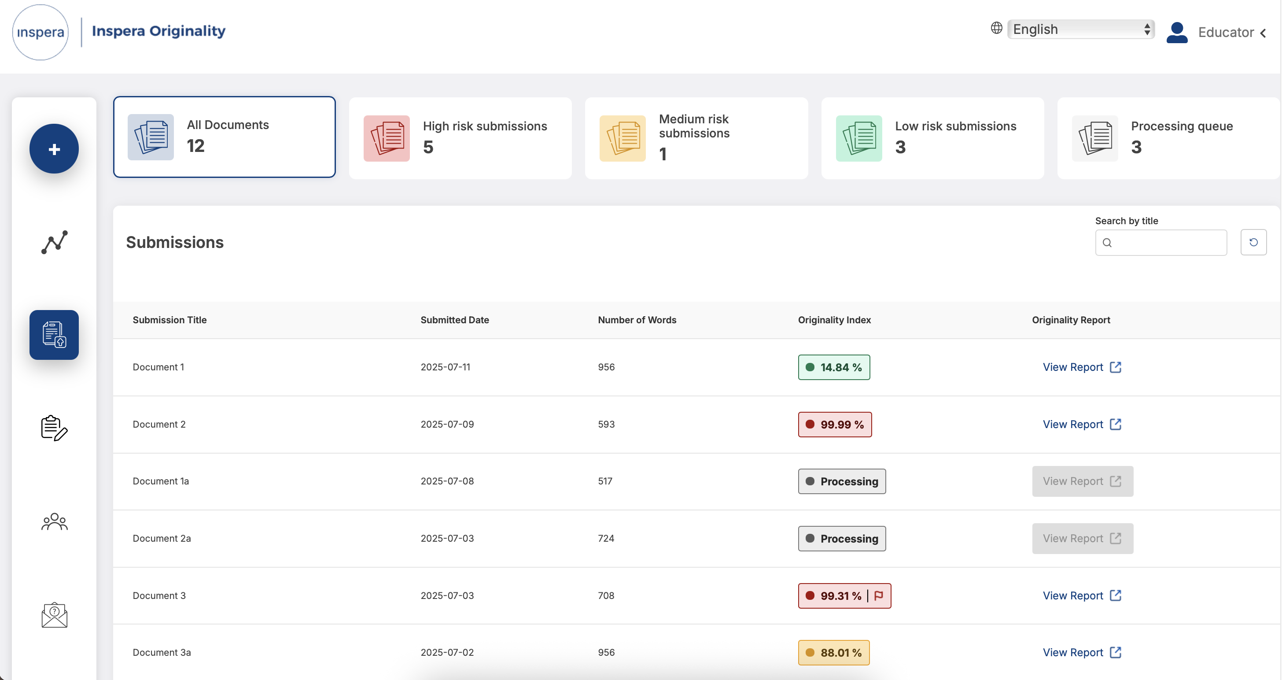Click the blue plus add button

54,149
